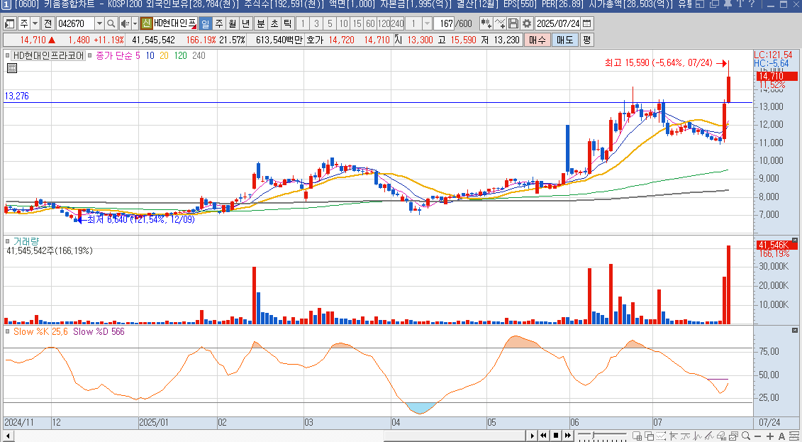Open the stock search magnifier
The height and width of the screenshot is (442, 802).
click(x=111, y=23)
